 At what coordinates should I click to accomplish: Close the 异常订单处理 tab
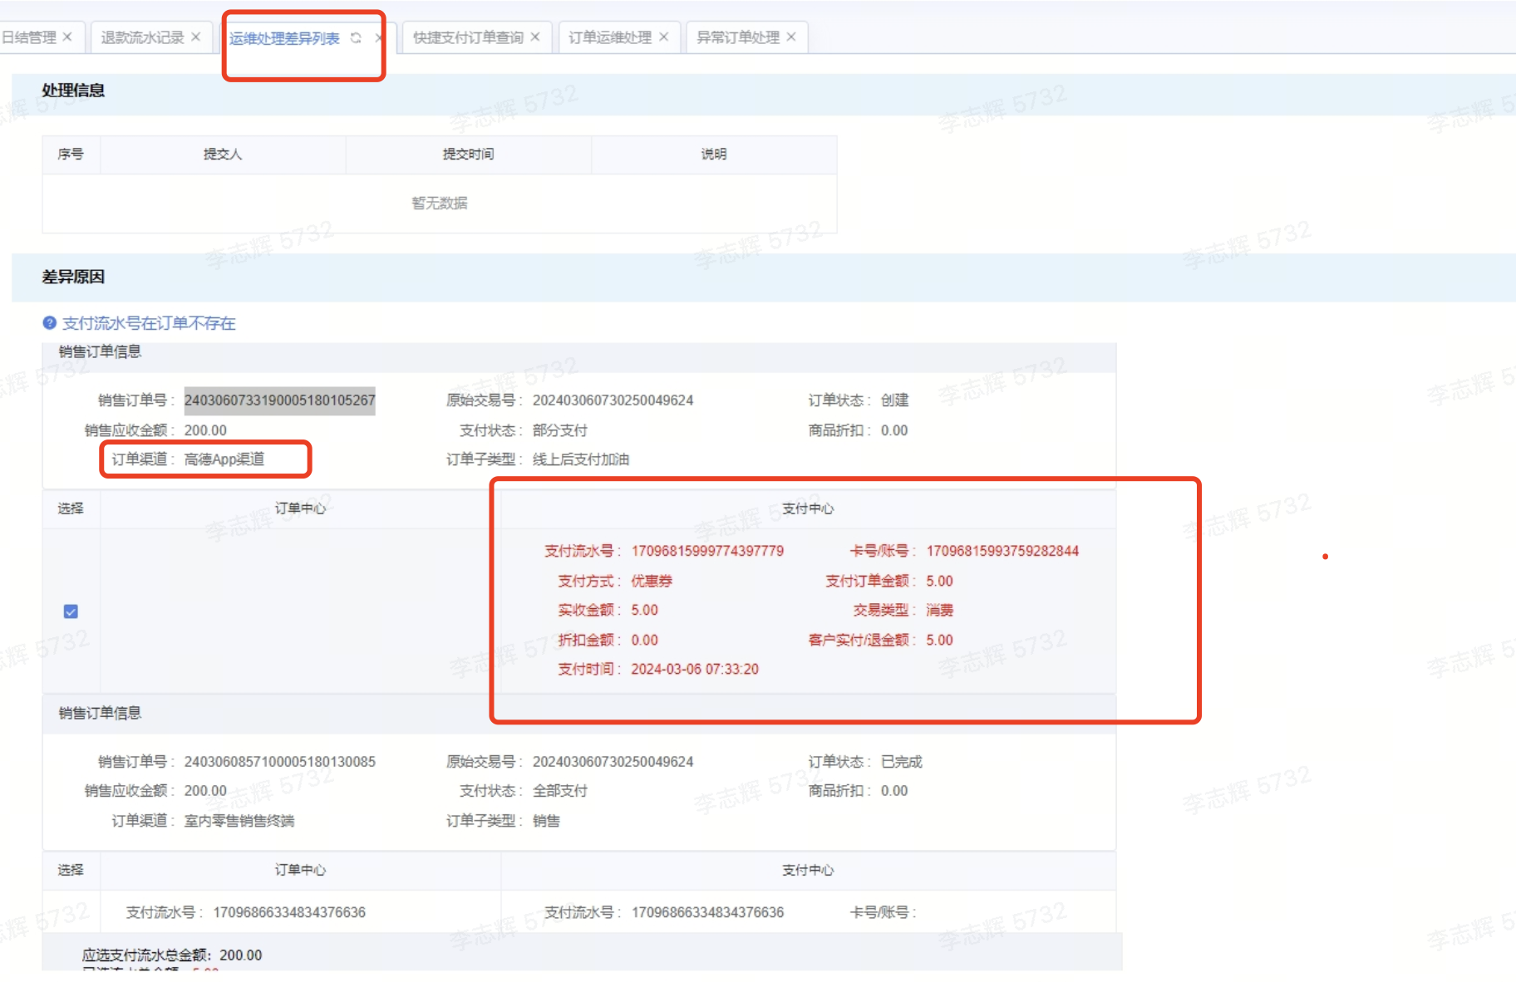pos(791,37)
